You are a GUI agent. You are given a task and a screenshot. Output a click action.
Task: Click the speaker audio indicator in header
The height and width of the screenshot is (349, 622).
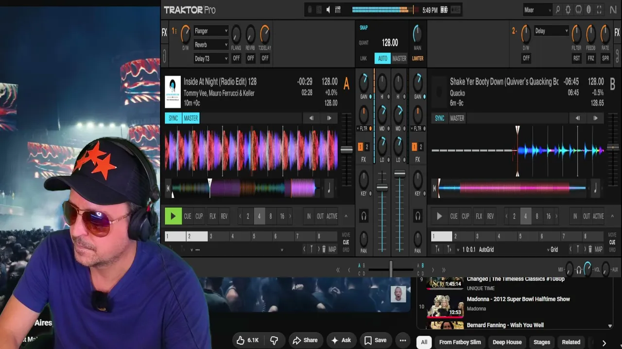pyautogui.click(x=328, y=10)
